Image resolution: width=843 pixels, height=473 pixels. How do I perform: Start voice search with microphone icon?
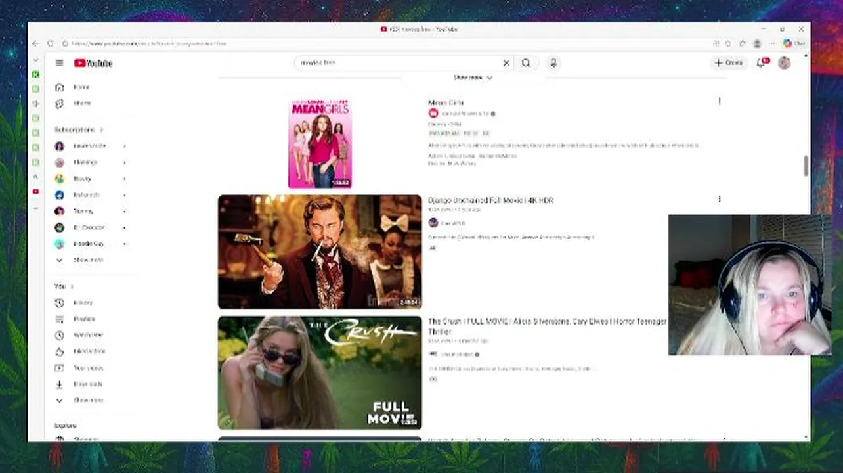[553, 63]
